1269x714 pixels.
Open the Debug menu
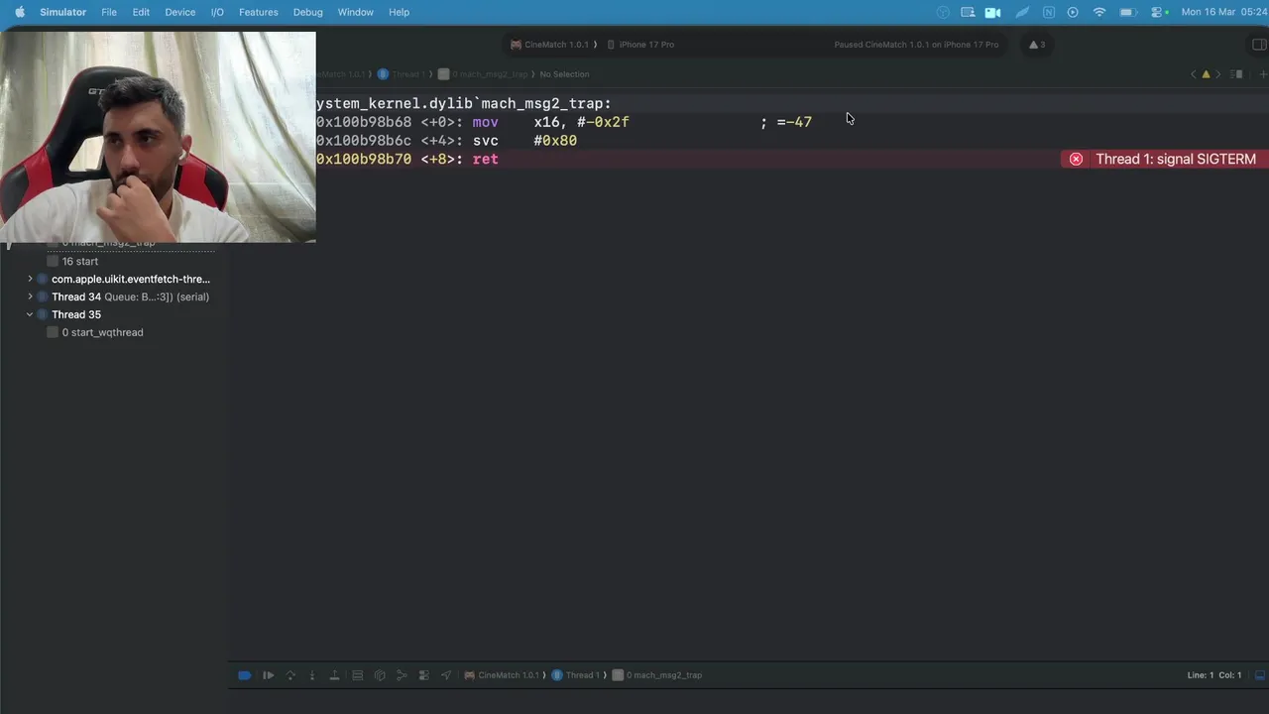click(x=307, y=12)
